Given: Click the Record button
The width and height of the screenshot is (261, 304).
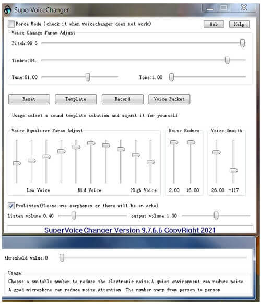Looking at the screenshot, I should point(123,99).
